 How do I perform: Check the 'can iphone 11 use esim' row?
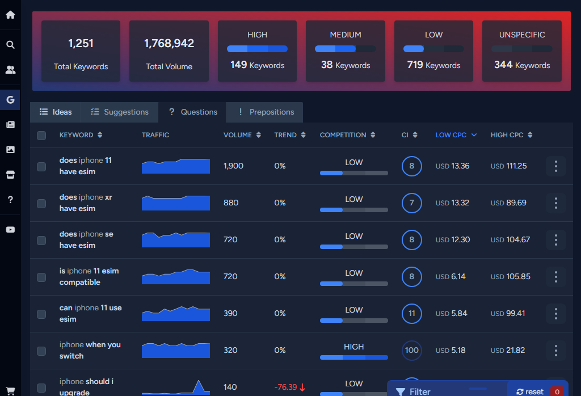click(41, 314)
